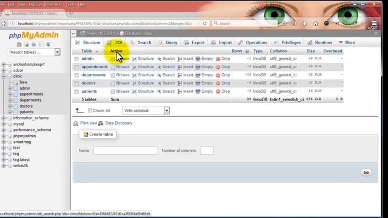Click the browser address bar URL
This screenshot has width=388, height=218.
pos(105,24)
